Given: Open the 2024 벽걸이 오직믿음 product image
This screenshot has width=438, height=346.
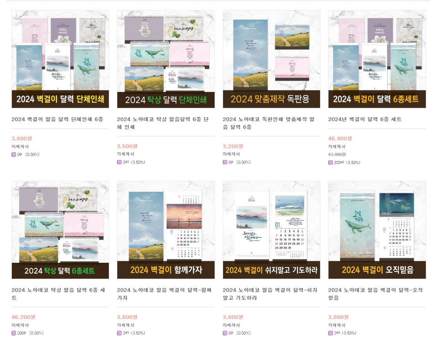Looking at the screenshot, I should click(x=377, y=230).
